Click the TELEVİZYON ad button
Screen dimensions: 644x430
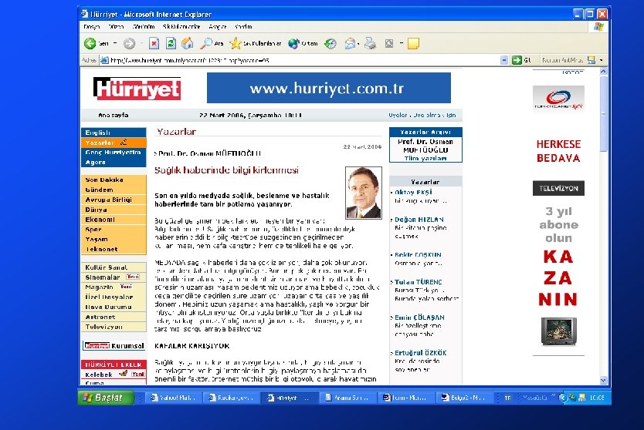tap(558, 188)
